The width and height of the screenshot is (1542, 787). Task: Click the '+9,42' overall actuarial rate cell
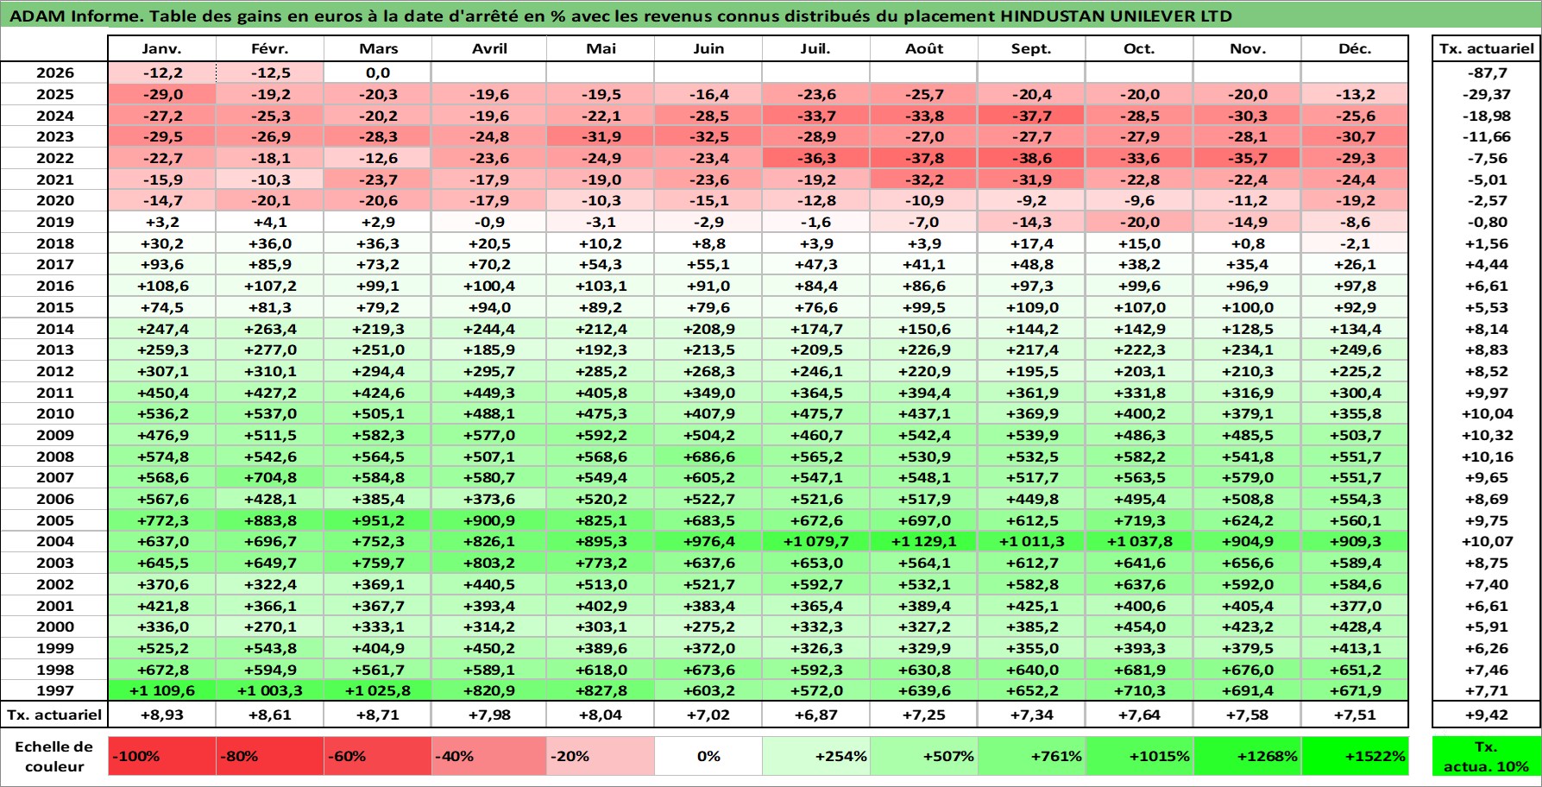[1486, 715]
